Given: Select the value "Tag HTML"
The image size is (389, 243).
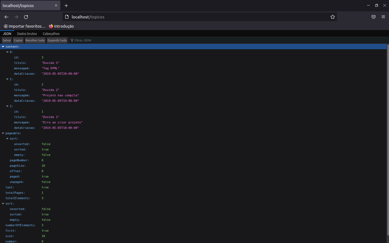Looking at the screenshot, I should coord(50,68).
